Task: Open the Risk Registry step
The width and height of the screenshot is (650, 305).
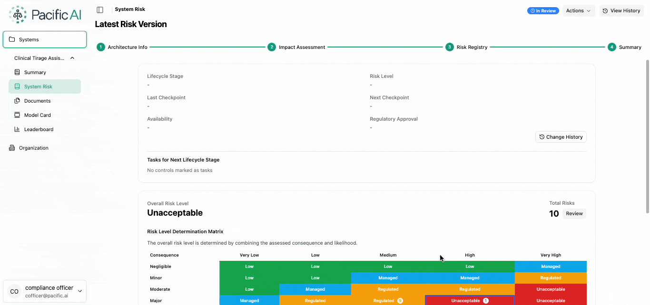Action: (x=466, y=47)
